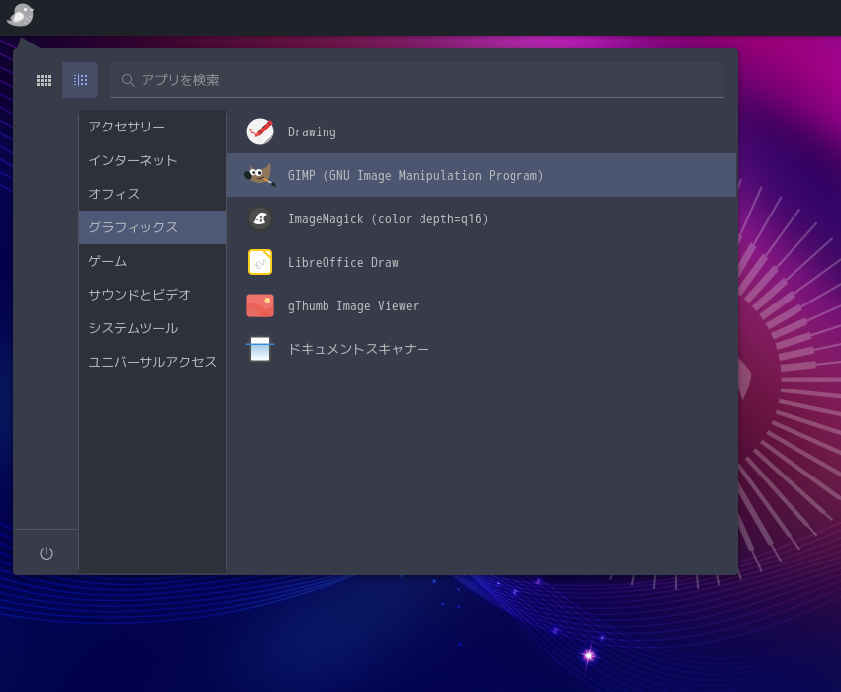Click the Budgie bird menu icon in panel

click(x=20, y=15)
